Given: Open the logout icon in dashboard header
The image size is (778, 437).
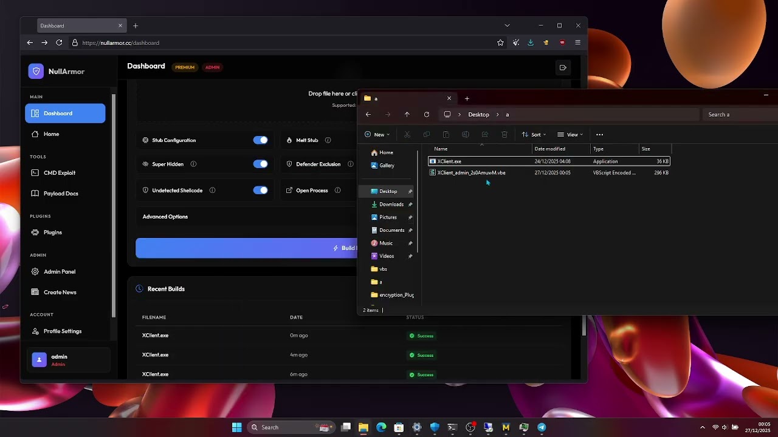Looking at the screenshot, I should [563, 67].
